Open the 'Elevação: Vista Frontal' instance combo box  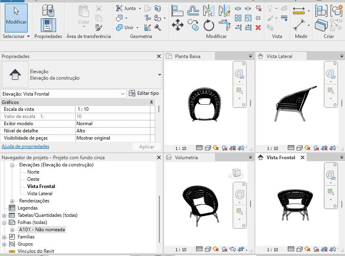pyautogui.click(x=64, y=94)
